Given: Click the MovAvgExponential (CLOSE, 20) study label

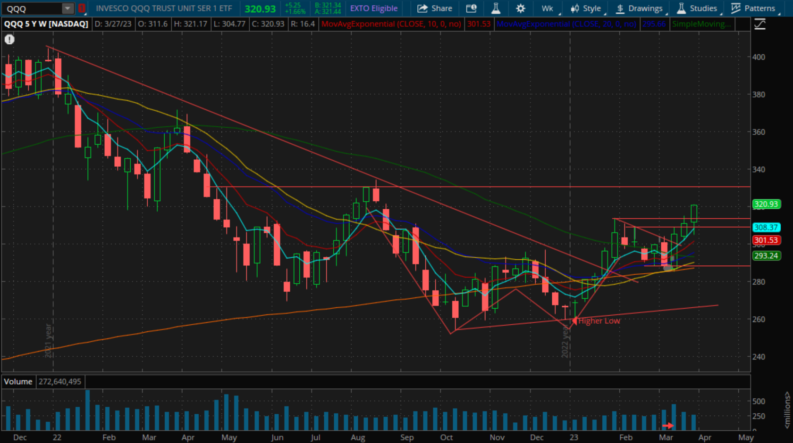Looking at the screenshot, I should pos(566,24).
